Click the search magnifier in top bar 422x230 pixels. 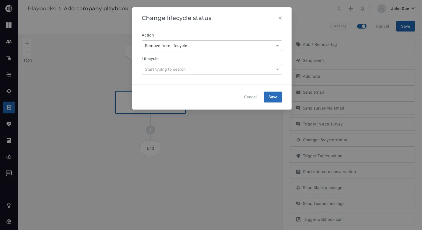339,9
